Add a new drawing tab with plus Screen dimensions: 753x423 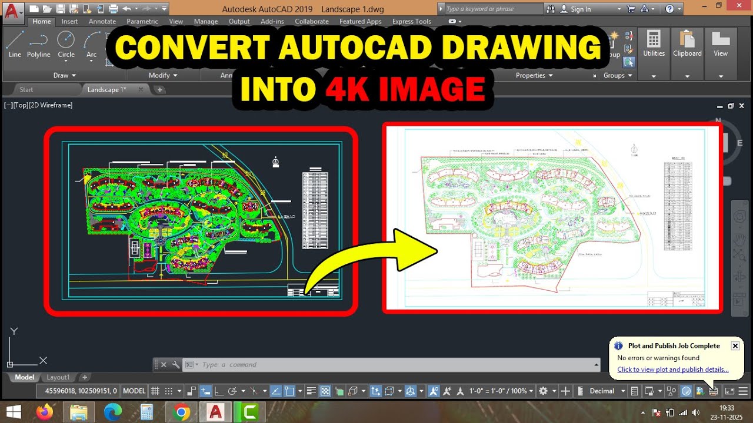coord(159,90)
